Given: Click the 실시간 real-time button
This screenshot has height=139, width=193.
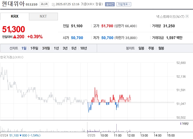Looking at the screenshot, I should [110, 4].
